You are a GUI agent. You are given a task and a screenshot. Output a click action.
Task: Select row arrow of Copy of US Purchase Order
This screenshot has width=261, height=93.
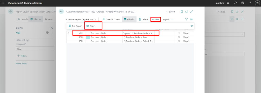pos(68,33)
